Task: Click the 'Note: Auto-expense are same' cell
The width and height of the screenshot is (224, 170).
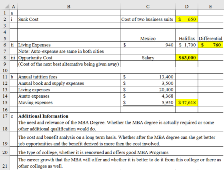Action: (69, 51)
